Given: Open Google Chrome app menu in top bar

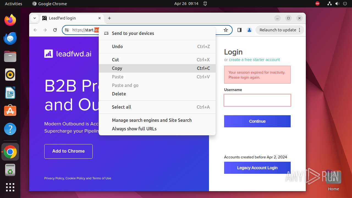Looking at the screenshot, I should point(50,4).
